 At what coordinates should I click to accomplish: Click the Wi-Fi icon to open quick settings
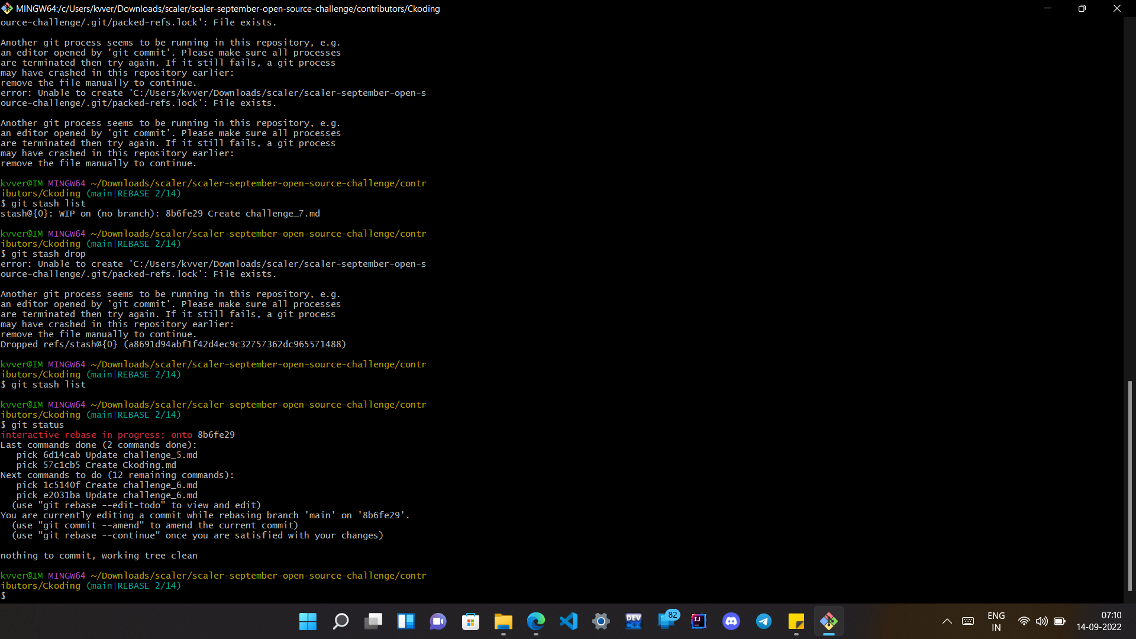click(1024, 621)
